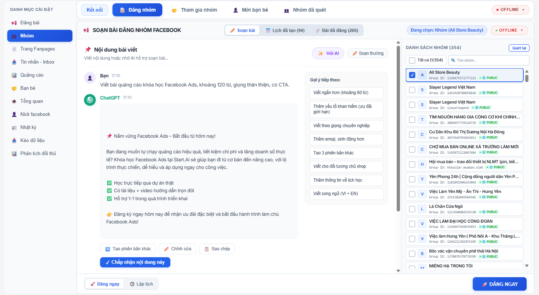Screen dimensions: 539x295
Task: Click the Chỉnh sửa pencil button
Action: click(178, 249)
